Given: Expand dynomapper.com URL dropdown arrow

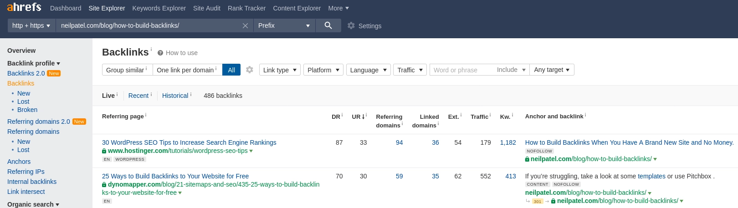Looking at the screenshot, I should [x=180, y=193].
